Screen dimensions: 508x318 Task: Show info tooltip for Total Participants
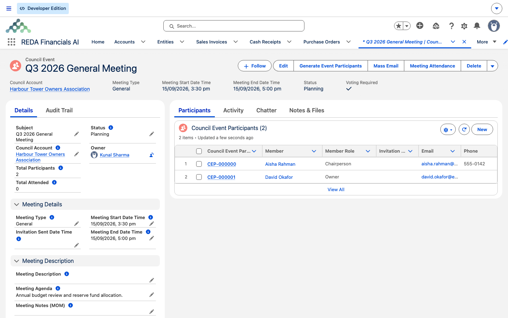point(61,168)
